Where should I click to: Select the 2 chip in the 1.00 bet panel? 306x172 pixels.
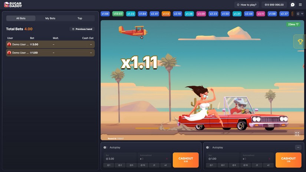click(x=223, y=165)
